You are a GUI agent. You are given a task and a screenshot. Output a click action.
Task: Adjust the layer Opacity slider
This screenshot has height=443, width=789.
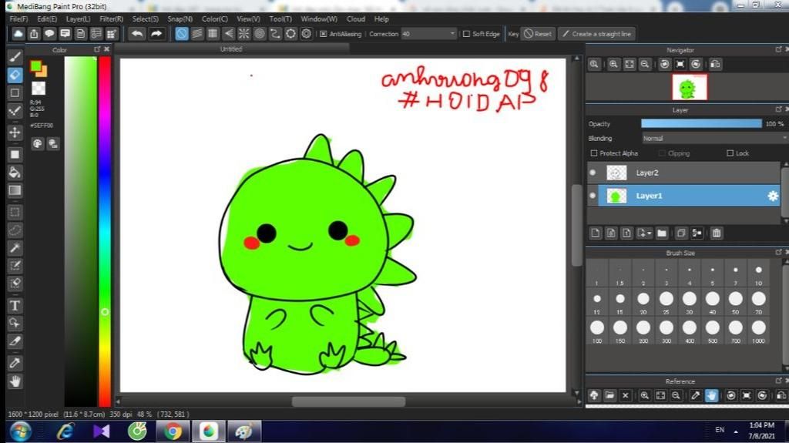701,123
